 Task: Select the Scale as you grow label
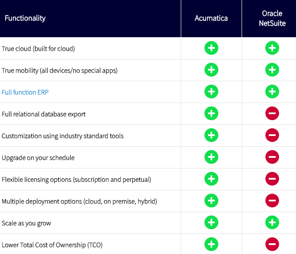pos(27,223)
